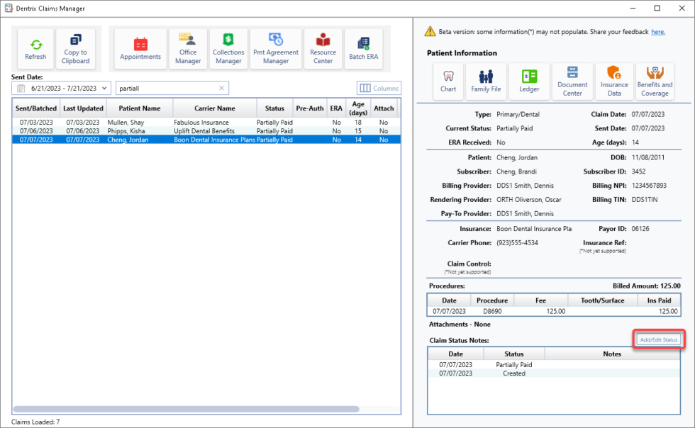Open the Resource Center
Screen dimensions: 695x428
323,48
